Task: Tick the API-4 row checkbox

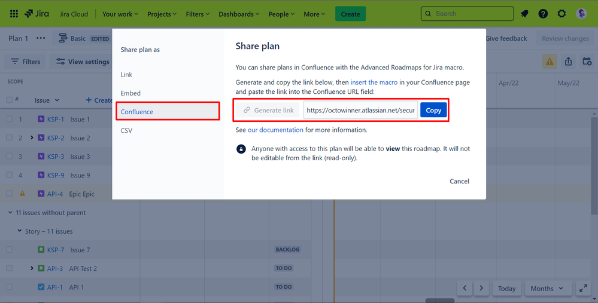Action: tap(9, 194)
